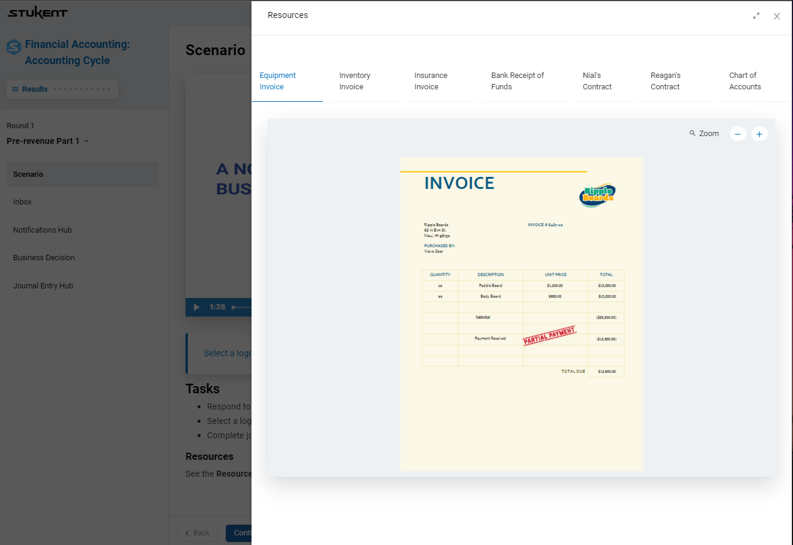Image resolution: width=793 pixels, height=545 pixels.
Task: Click the Resources panel title
Action: tap(288, 15)
